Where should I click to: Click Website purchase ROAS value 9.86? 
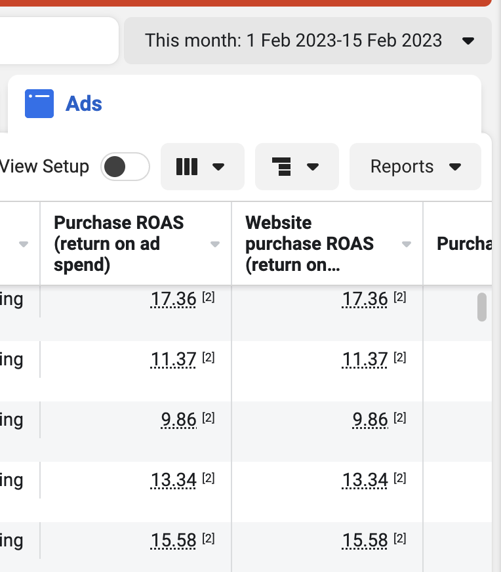pyautogui.click(x=370, y=420)
